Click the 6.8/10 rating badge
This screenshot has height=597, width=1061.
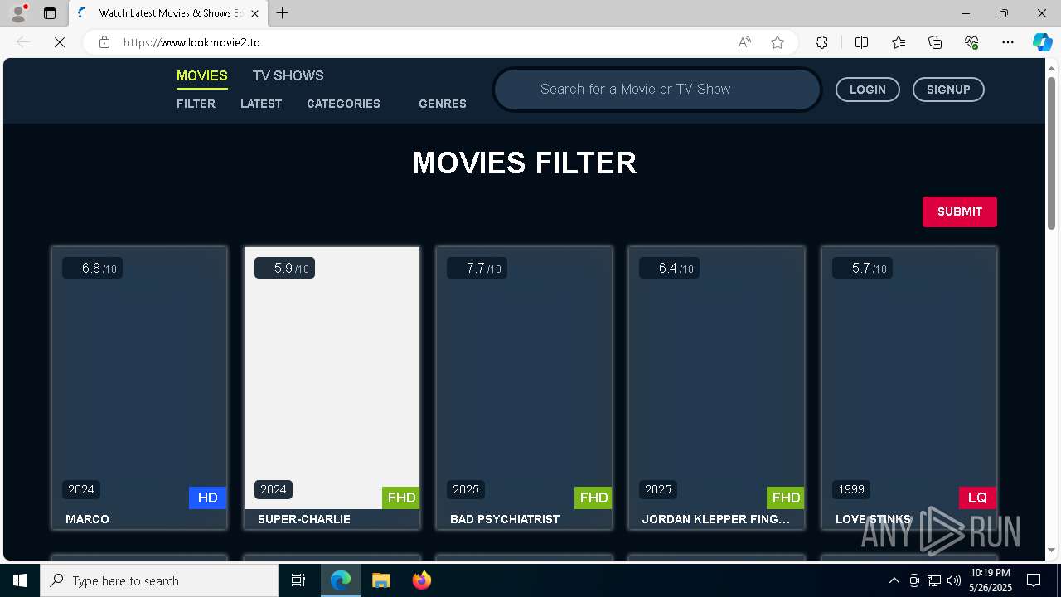(x=92, y=268)
